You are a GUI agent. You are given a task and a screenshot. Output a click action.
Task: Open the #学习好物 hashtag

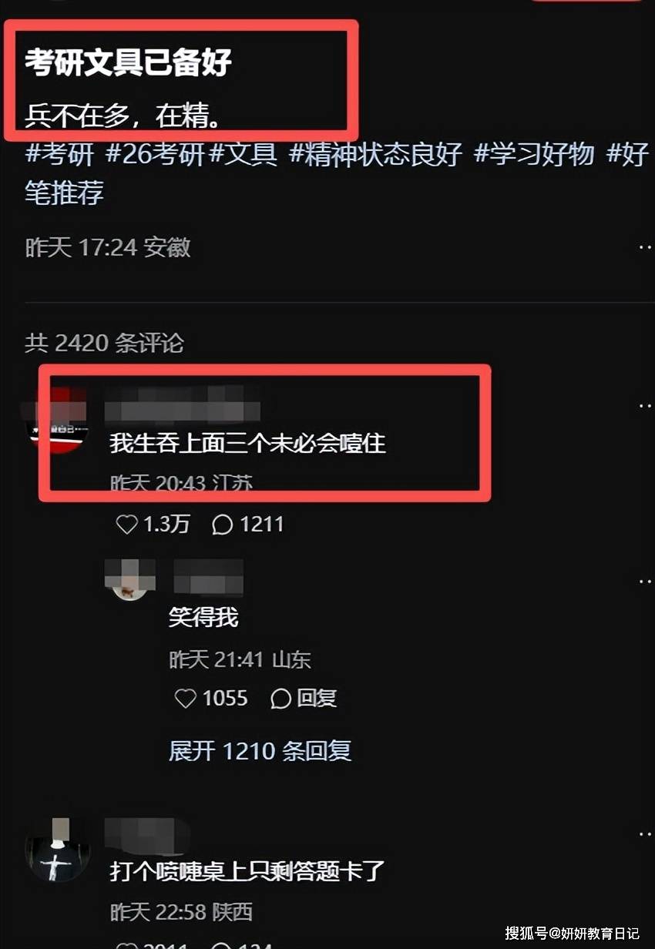(534, 154)
